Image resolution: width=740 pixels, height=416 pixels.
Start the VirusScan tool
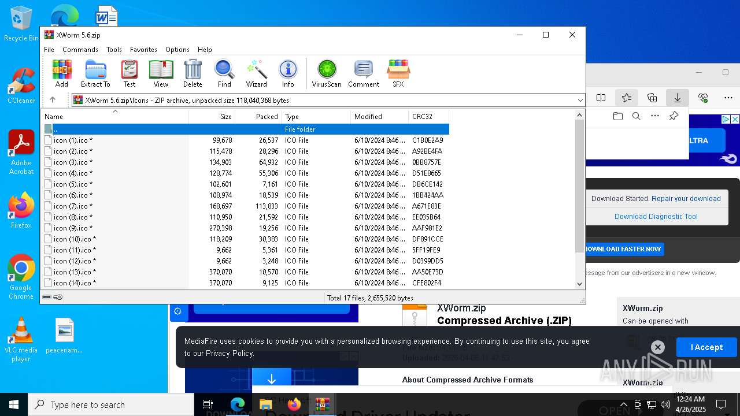327,73
